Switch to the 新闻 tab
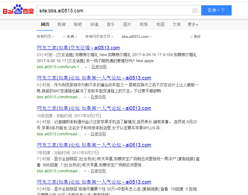The image size is (248, 195). (61, 24)
